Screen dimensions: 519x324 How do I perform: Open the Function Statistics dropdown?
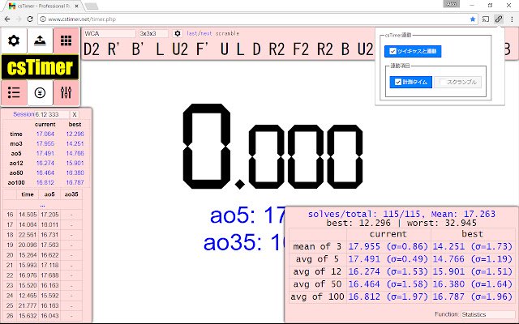click(487, 314)
